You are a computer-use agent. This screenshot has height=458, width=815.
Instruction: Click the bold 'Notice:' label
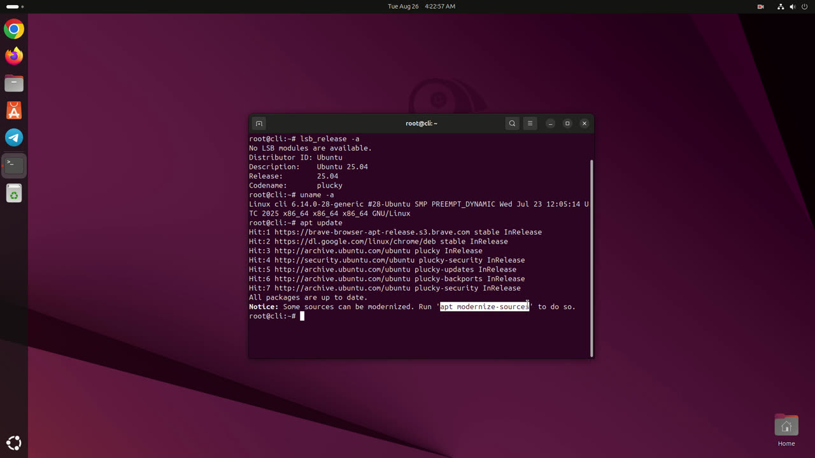264,307
